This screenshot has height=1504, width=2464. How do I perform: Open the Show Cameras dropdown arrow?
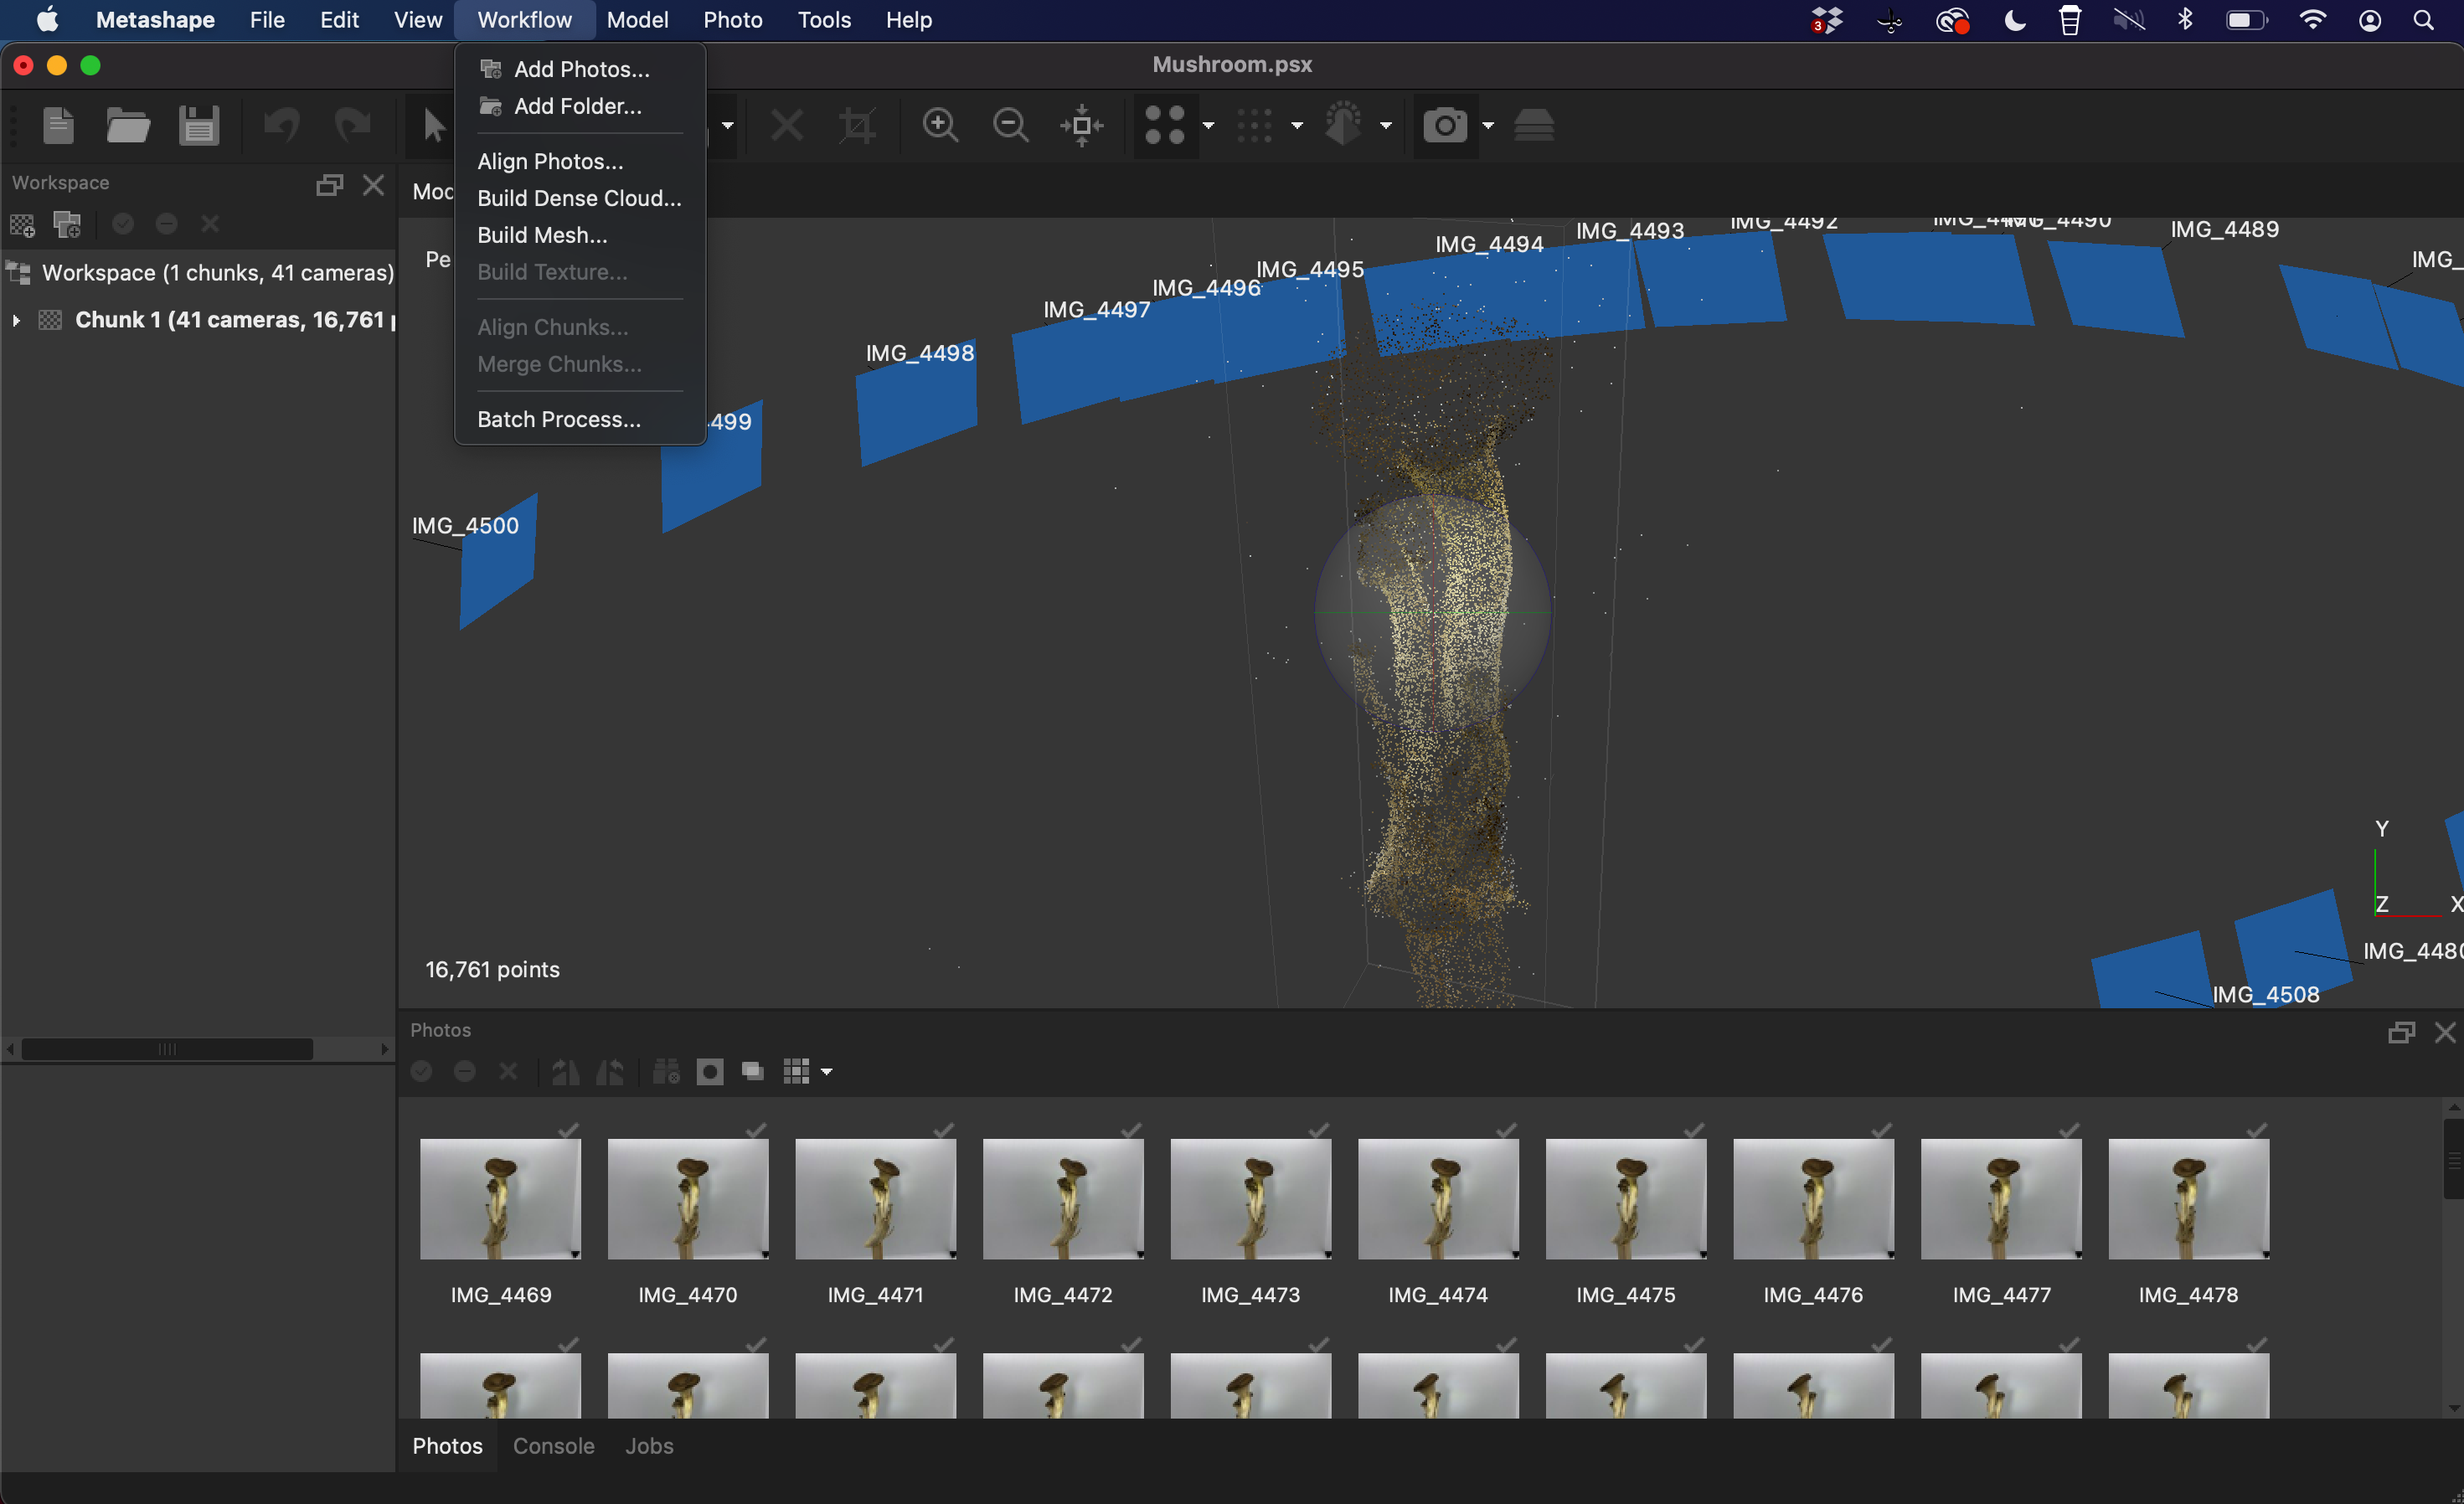point(1488,126)
